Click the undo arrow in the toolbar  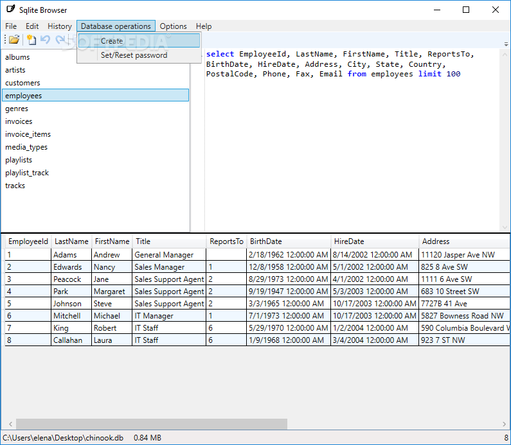click(x=45, y=40)
